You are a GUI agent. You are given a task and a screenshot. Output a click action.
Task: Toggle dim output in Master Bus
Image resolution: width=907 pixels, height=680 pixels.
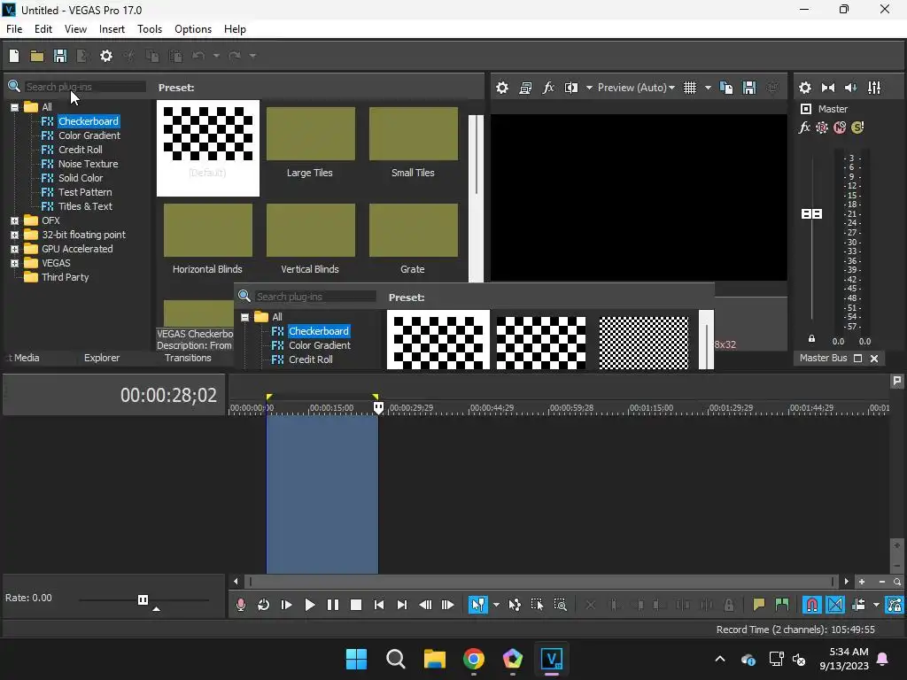[x=851, y=88]
